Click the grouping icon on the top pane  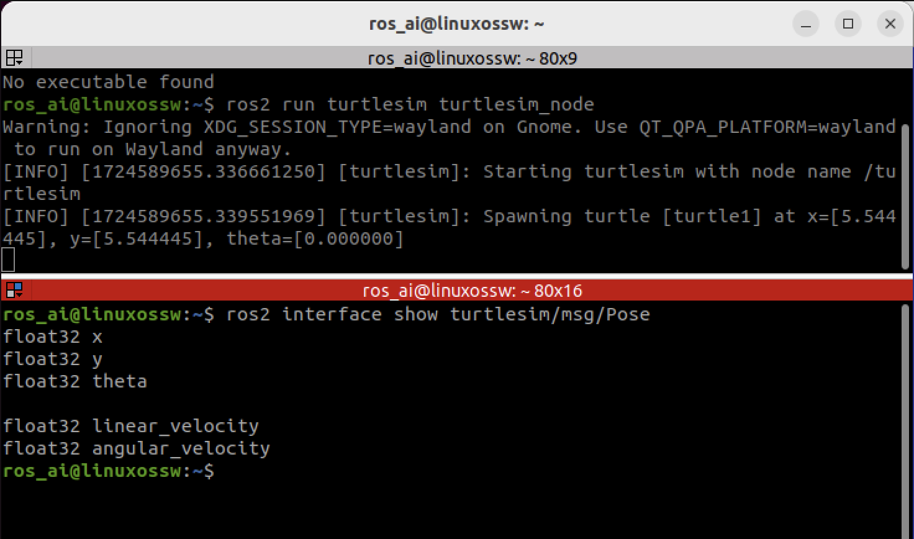click(x=13, y=57)
